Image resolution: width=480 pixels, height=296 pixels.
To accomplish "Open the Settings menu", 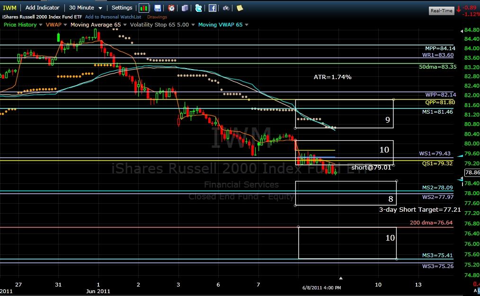I will pos(122,8).
